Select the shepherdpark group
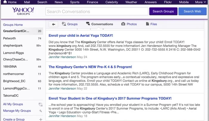 (13, 45)
